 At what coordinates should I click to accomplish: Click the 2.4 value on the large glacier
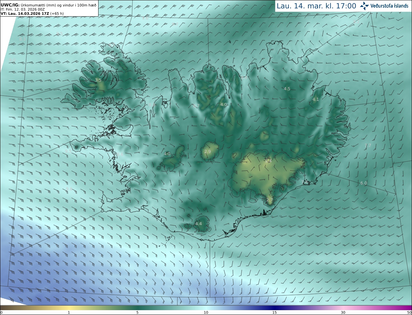coord(269,160)
